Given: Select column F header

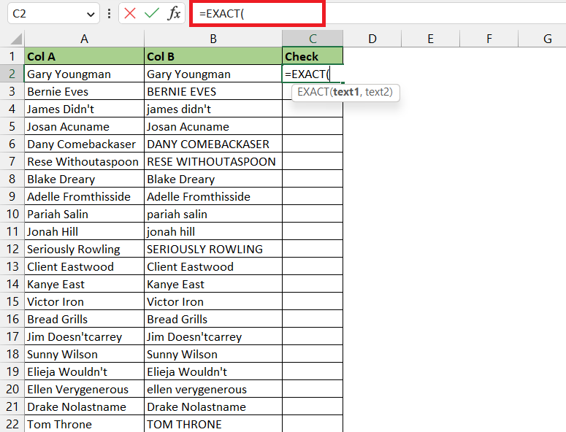Looking at the screenshot, I should pos(489,39).
